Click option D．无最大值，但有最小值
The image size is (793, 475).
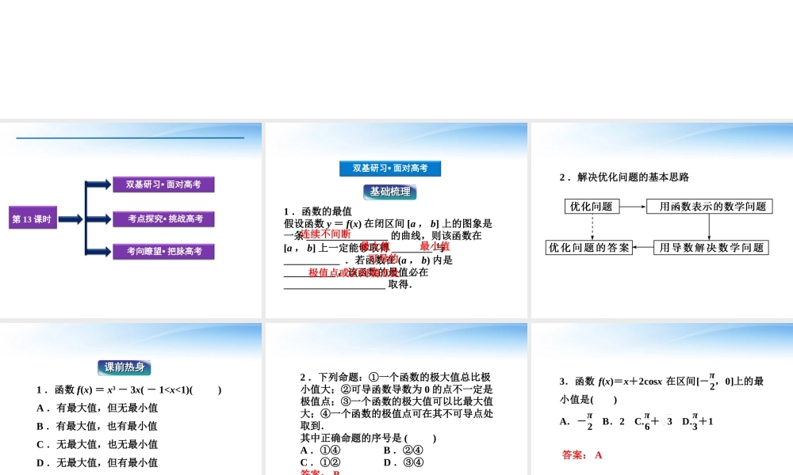coord(97,462)
